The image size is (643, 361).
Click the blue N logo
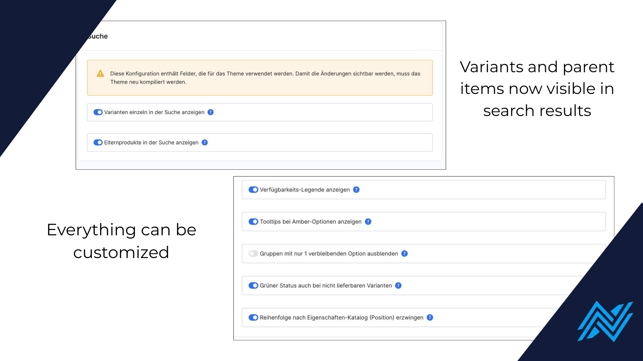click(x=605, y=321)
